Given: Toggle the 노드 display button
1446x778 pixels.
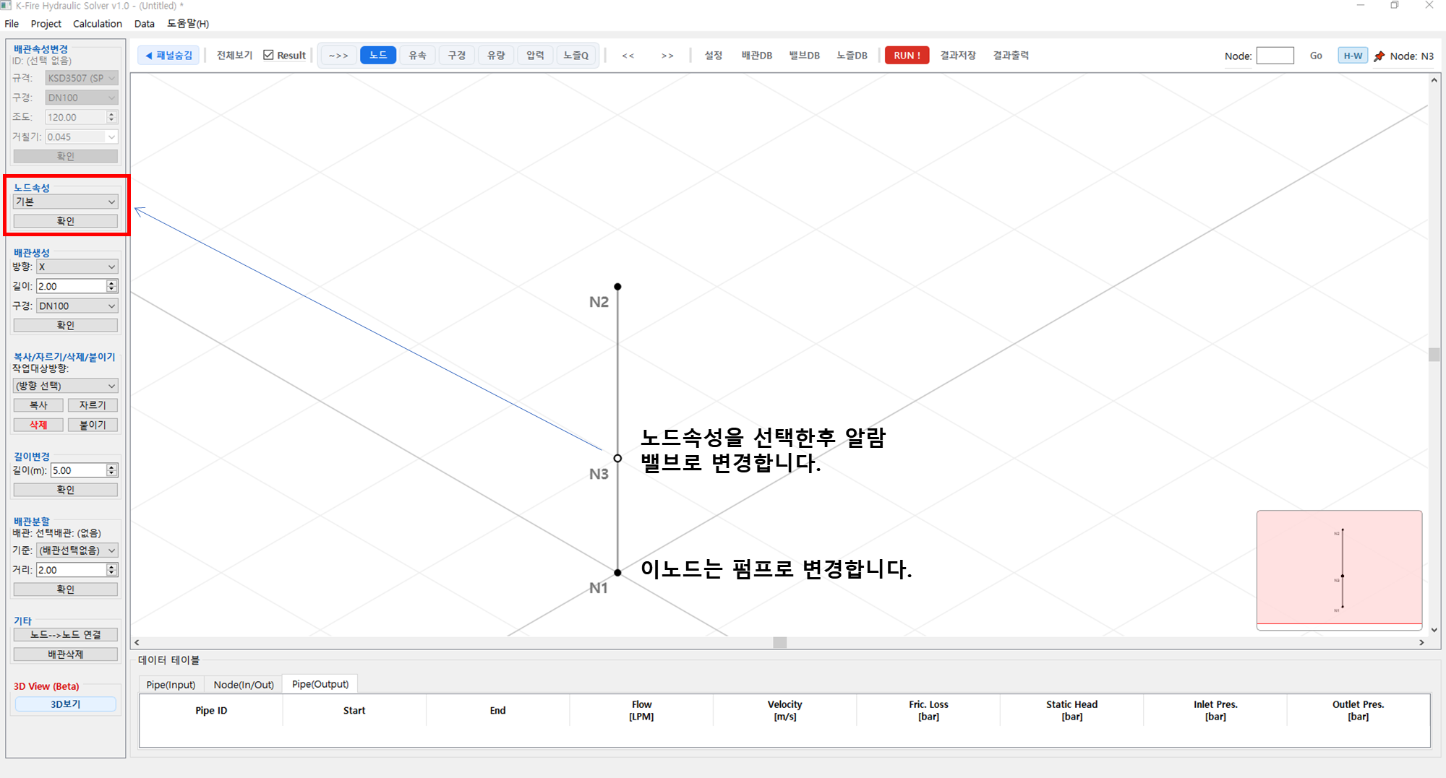Looking at the screenshot, I should (x=378, y=55).
